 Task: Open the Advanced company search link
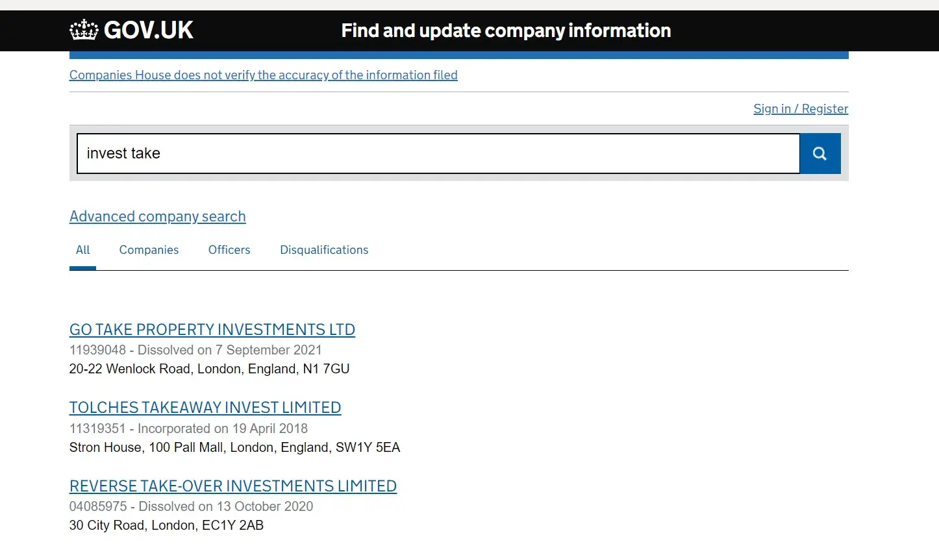click(x=158, y=216)
